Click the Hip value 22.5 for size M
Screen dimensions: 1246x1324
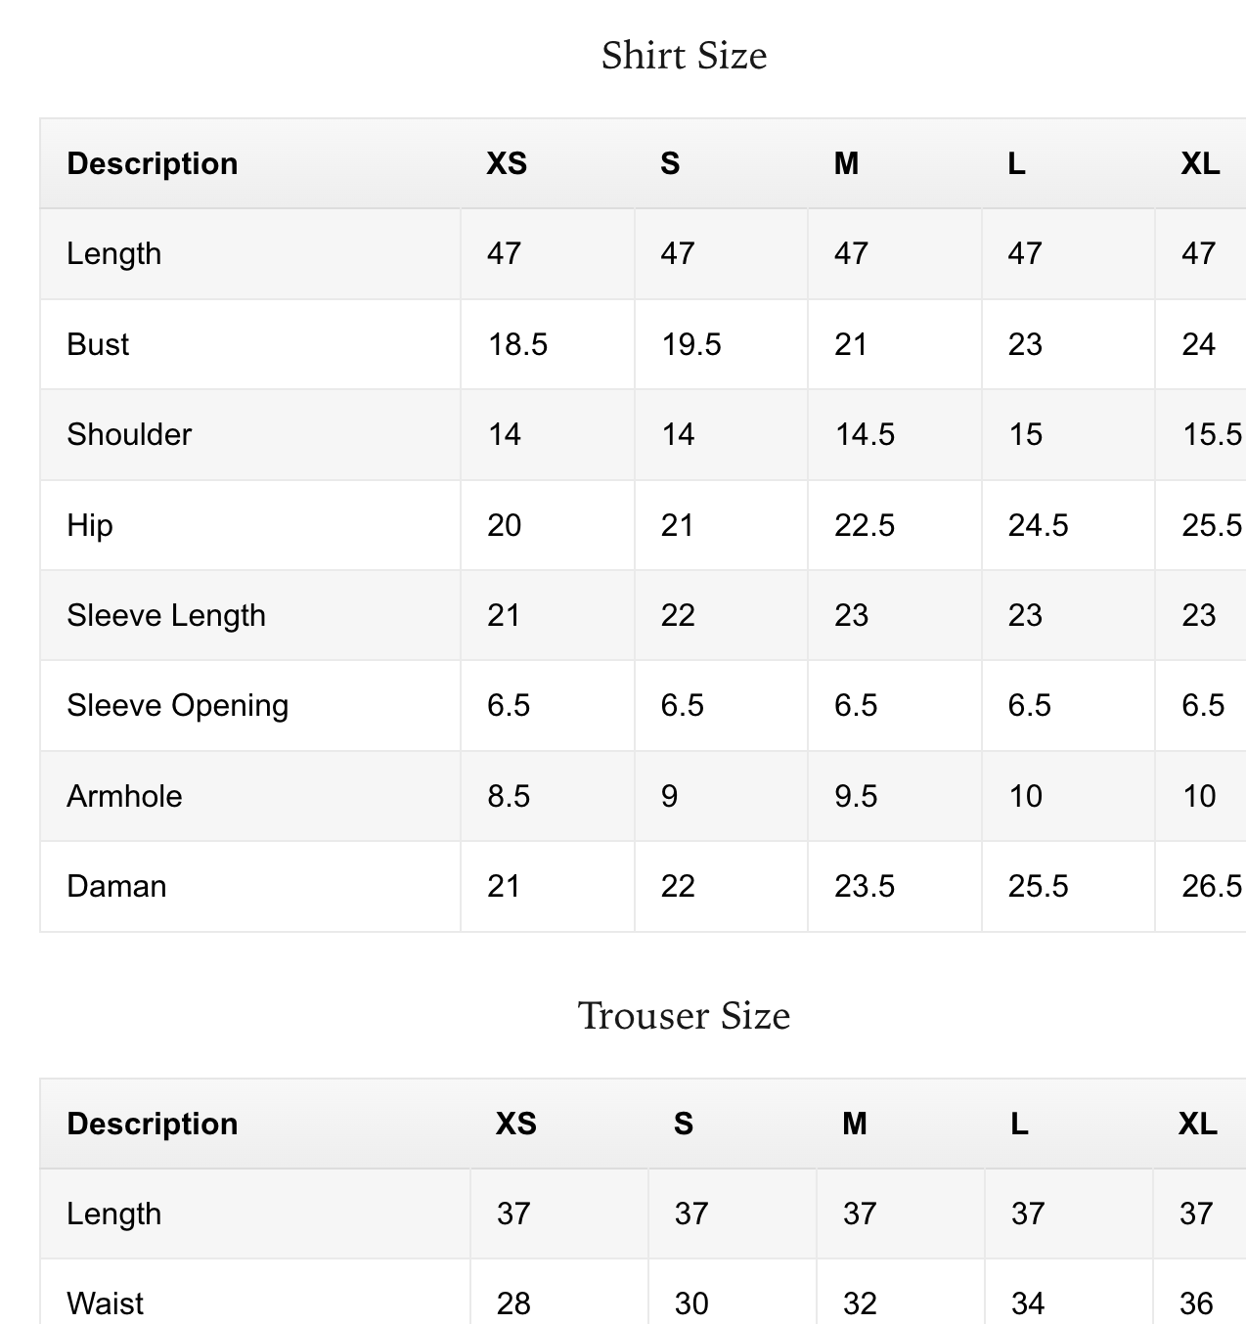865,525
